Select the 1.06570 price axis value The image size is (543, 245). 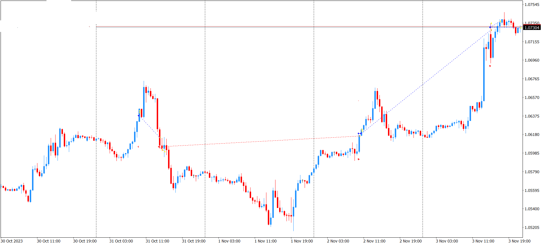(x=532, y=97)
